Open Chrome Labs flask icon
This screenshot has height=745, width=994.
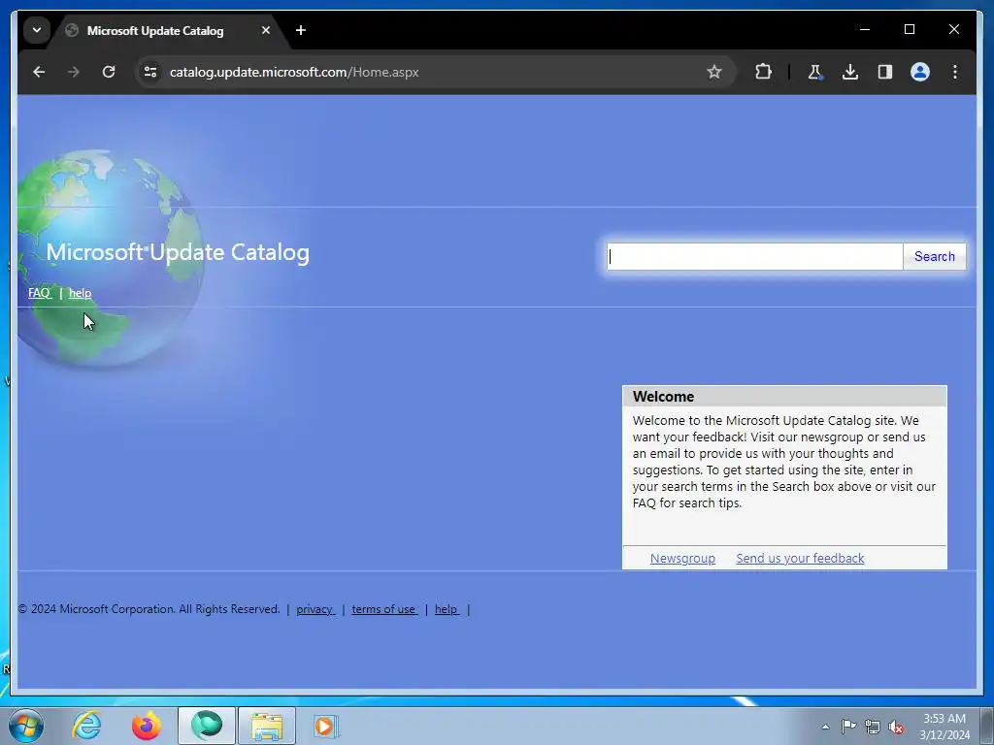(x=815, y=72)
